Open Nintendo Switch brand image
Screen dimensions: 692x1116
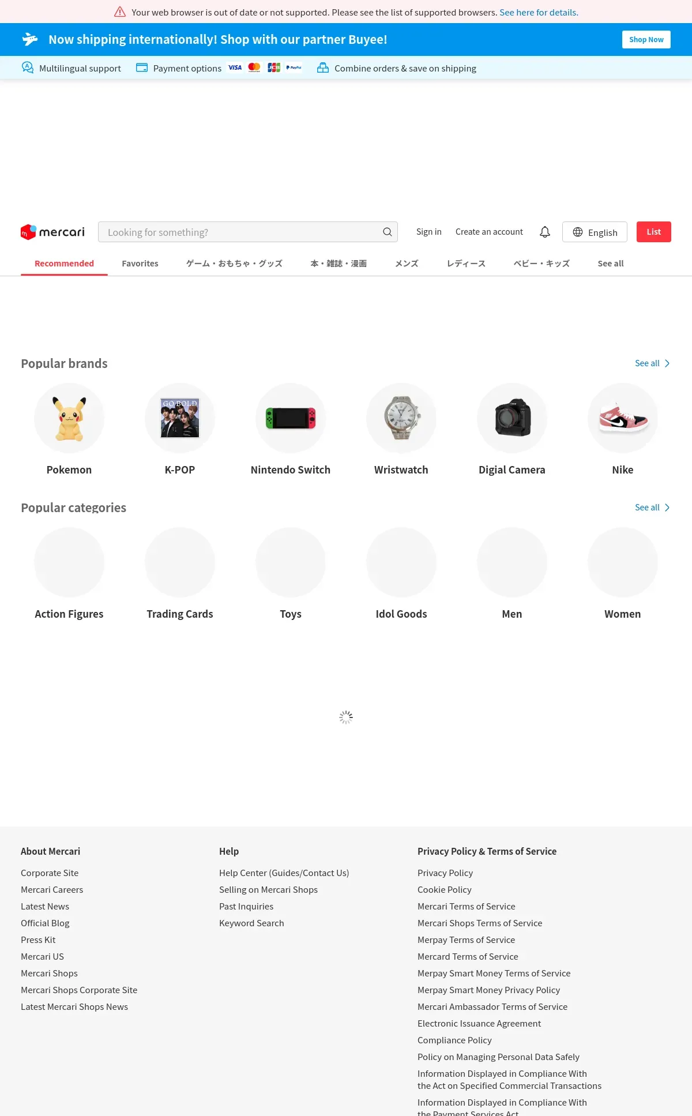point(291,418)
